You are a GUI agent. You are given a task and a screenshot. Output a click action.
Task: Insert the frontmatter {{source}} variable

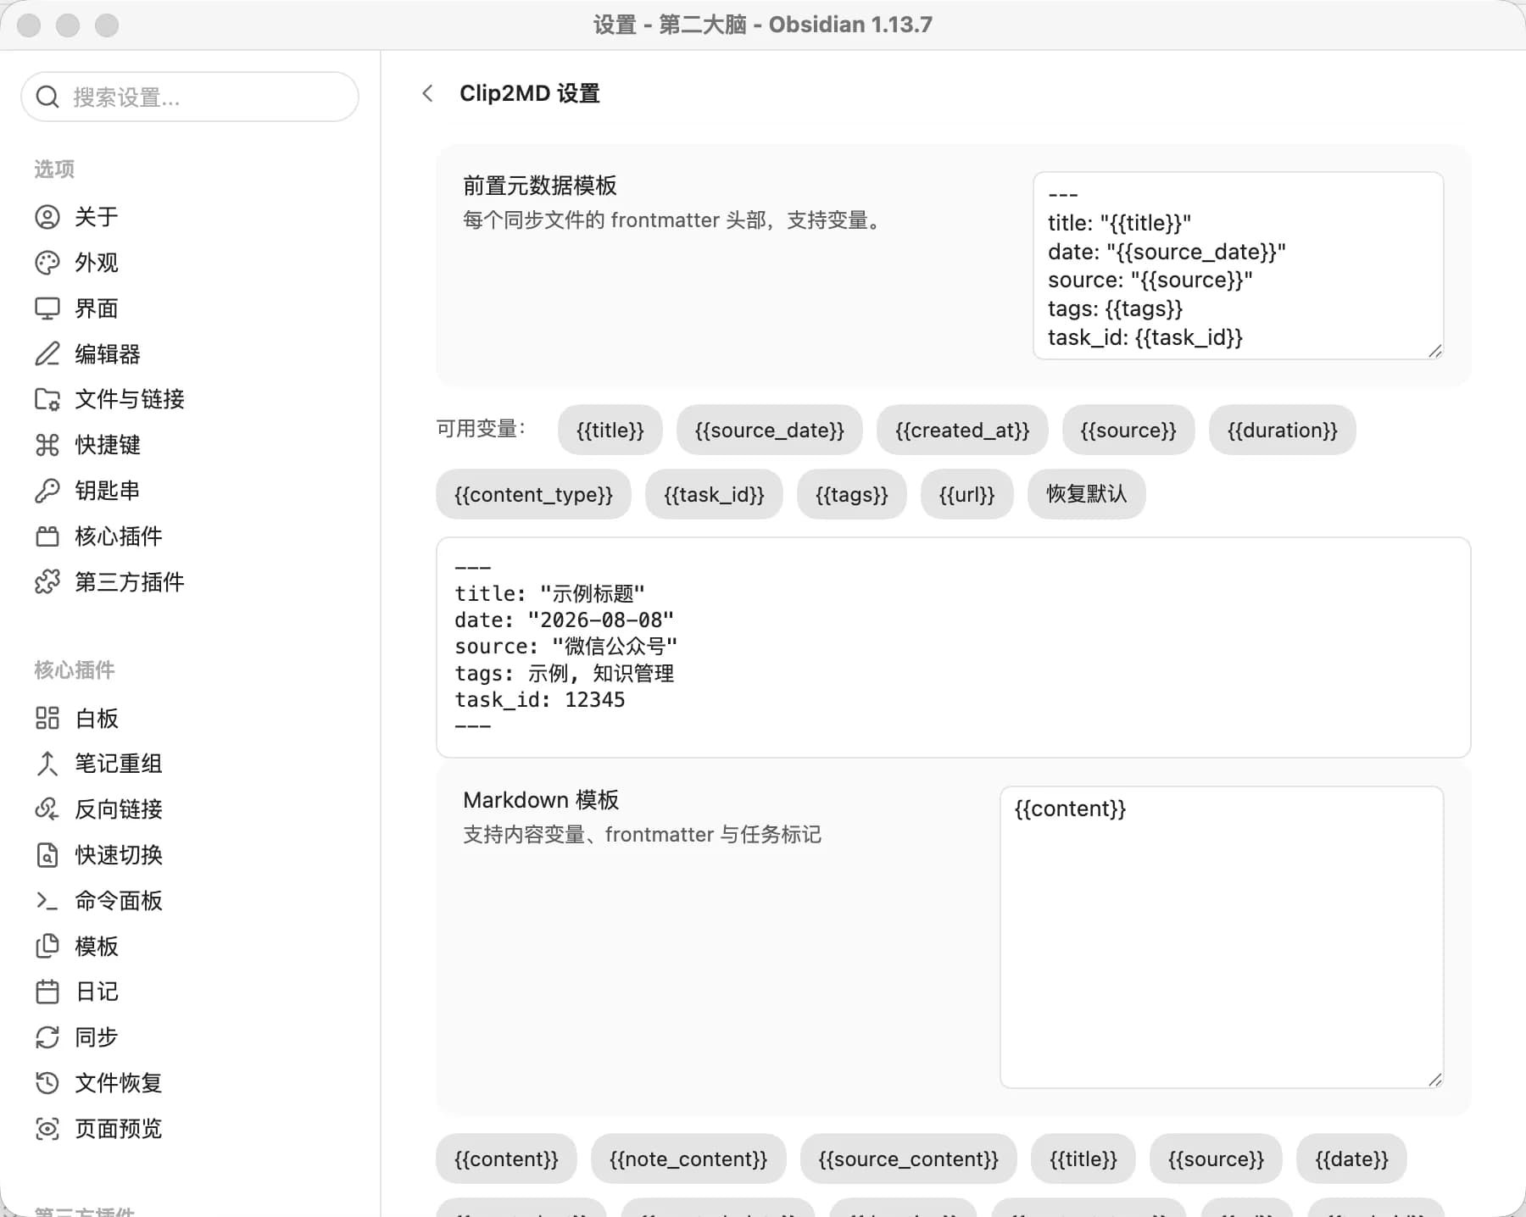(1128, 431)
